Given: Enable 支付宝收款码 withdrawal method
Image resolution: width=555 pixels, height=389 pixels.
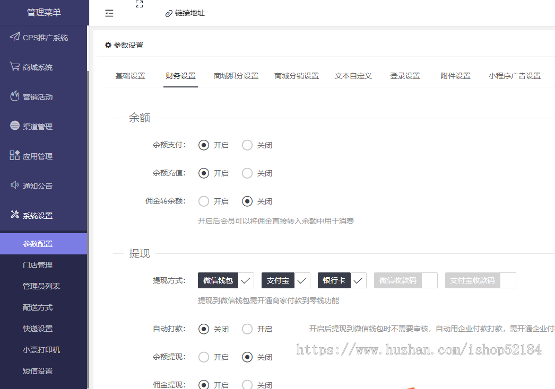Looking at the screenshot, I should pos(480,280).
